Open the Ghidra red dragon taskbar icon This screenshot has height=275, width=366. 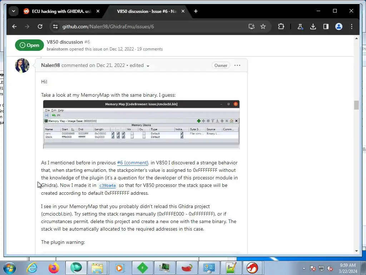[x=253, y=268]
